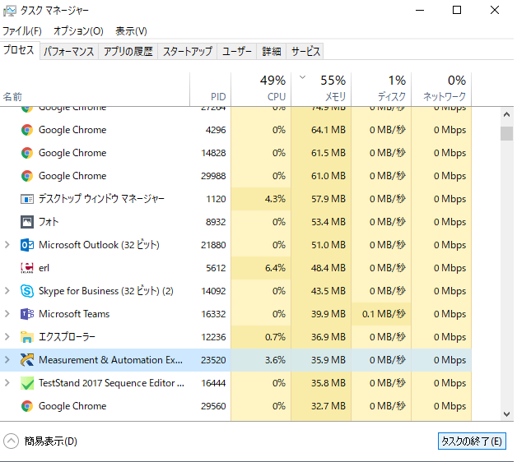This screenshot has height=462, width=517.
Task: Sort by the ネットワーク column header
Action: (x=441, y=90)
